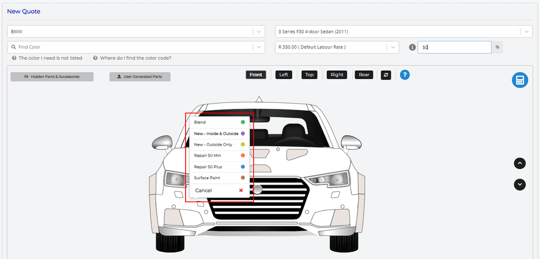Click the black up arrow circle
The width and height of the screenshot is (540, 259).
tap(520, 163)
